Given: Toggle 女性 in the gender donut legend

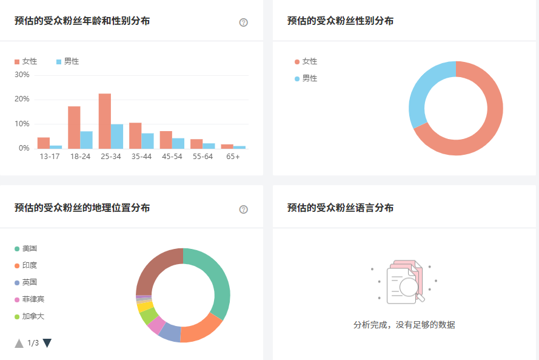Looking at the screenshot, I should pos(306,61).
